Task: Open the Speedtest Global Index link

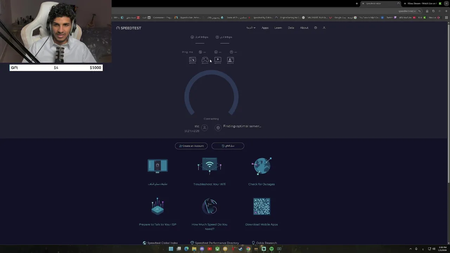Action: [x=160, y=243]
